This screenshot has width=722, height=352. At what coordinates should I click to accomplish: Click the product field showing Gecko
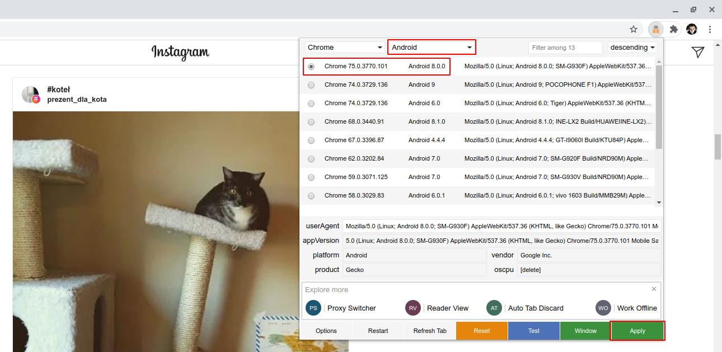click(415, 270)
